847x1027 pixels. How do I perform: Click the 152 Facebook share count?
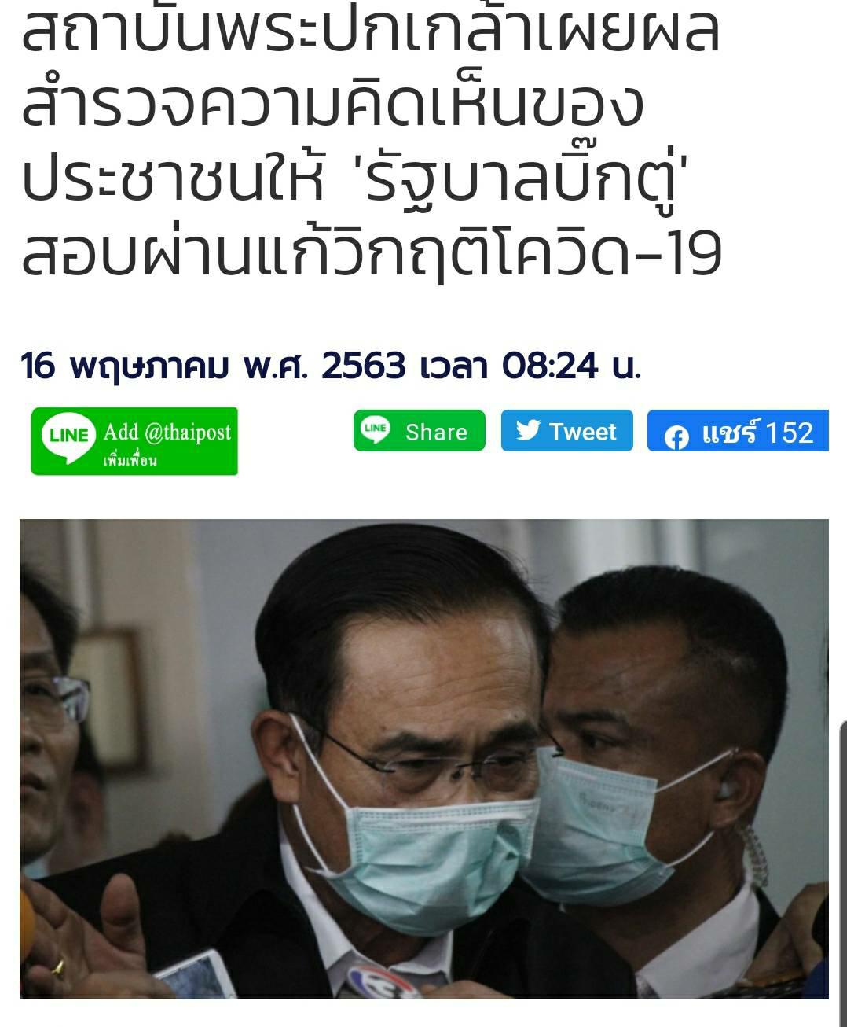click(789, 433)
